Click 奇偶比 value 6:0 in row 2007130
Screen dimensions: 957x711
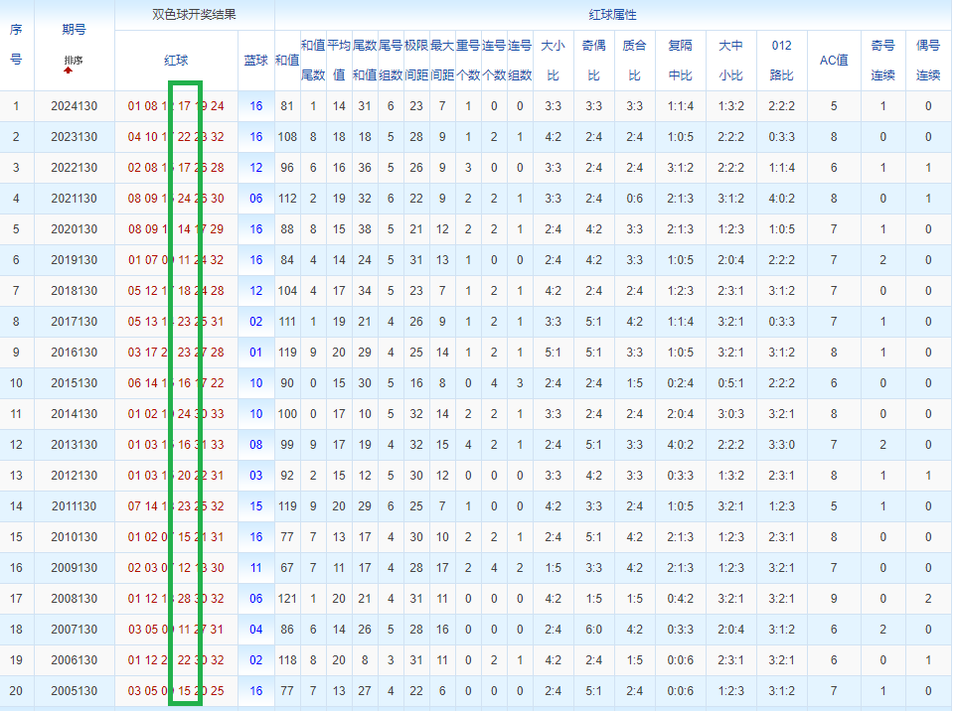tap(594, 630)
